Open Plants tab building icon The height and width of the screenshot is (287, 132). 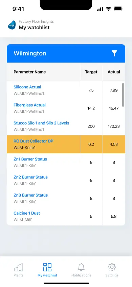tap(18, 268)
